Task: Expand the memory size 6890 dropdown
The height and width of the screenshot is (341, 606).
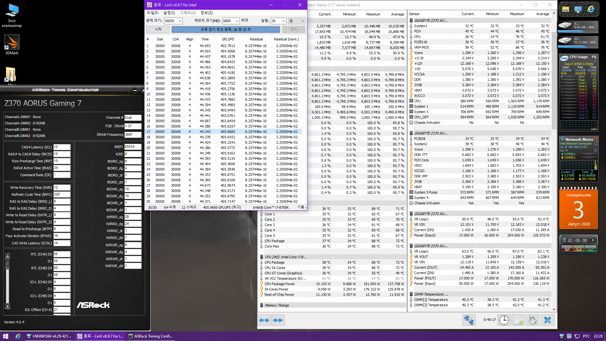Action: [x=237, y=21]
